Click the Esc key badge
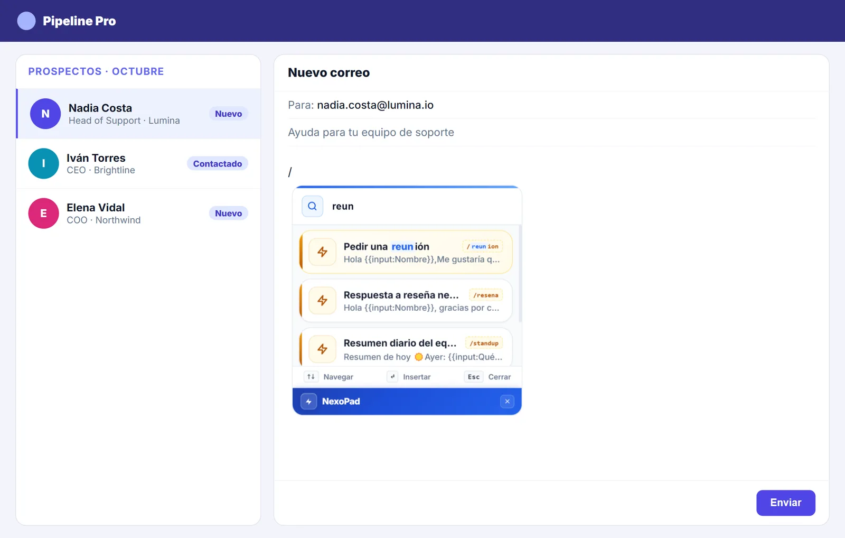 474,377
